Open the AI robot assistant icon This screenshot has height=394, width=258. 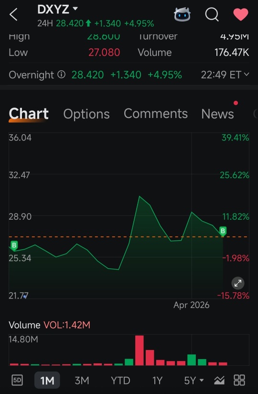(182, 14)
